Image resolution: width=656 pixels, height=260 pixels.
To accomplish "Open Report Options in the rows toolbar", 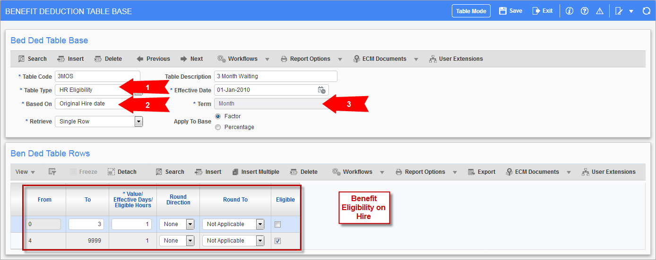I will coord(420,172).
